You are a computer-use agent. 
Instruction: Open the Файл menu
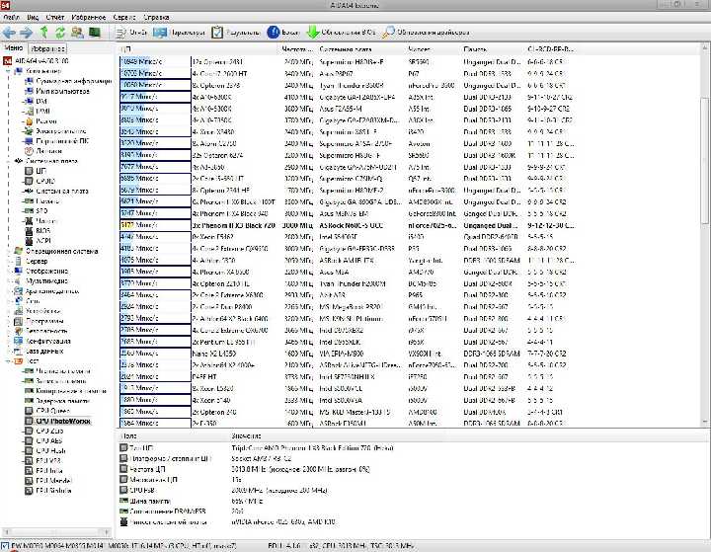coord(11,17)
